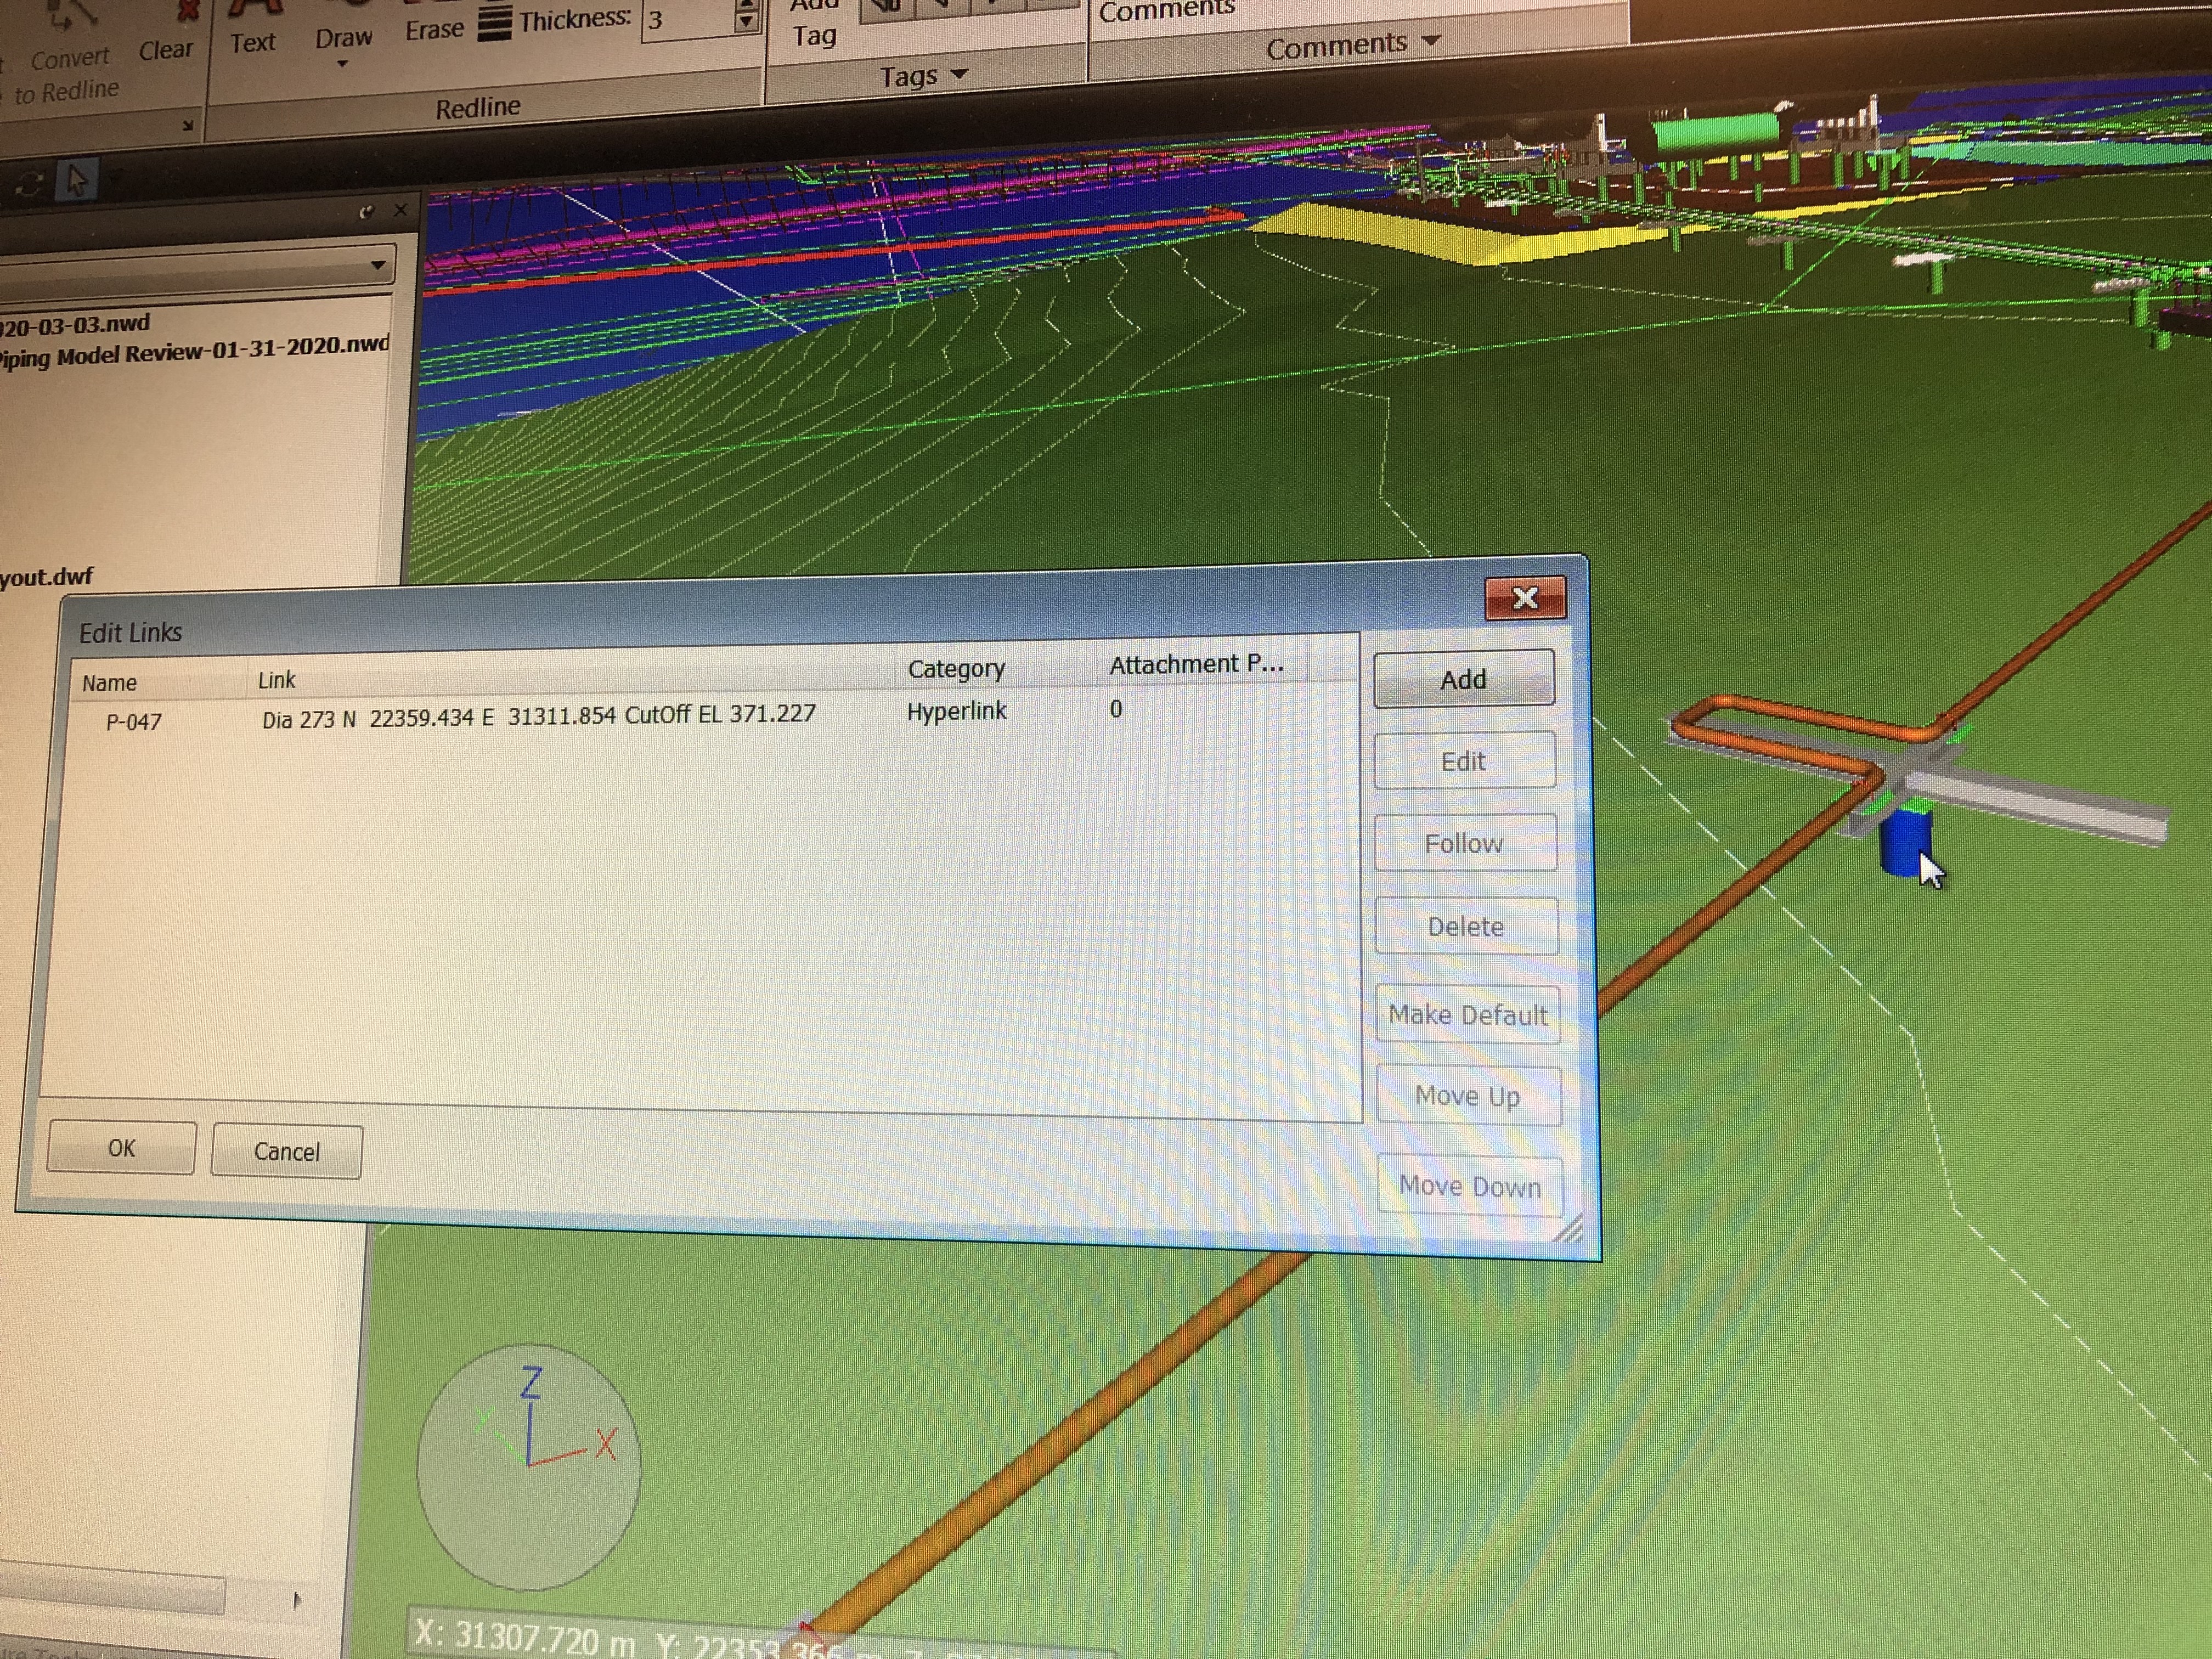Toggle auto-hide pin on side panel
Viewport: 2212px width, 1659px height.
tap(366, 212)
